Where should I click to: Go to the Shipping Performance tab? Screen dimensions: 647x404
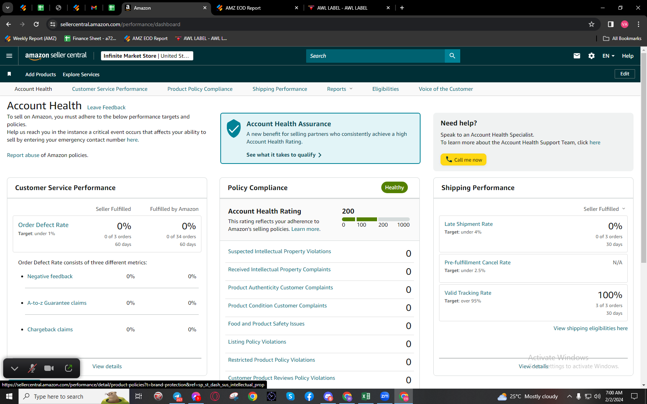(280, 89)
